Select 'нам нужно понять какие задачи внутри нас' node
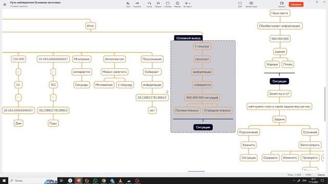 pyautogui.click(x=279, y=106)
